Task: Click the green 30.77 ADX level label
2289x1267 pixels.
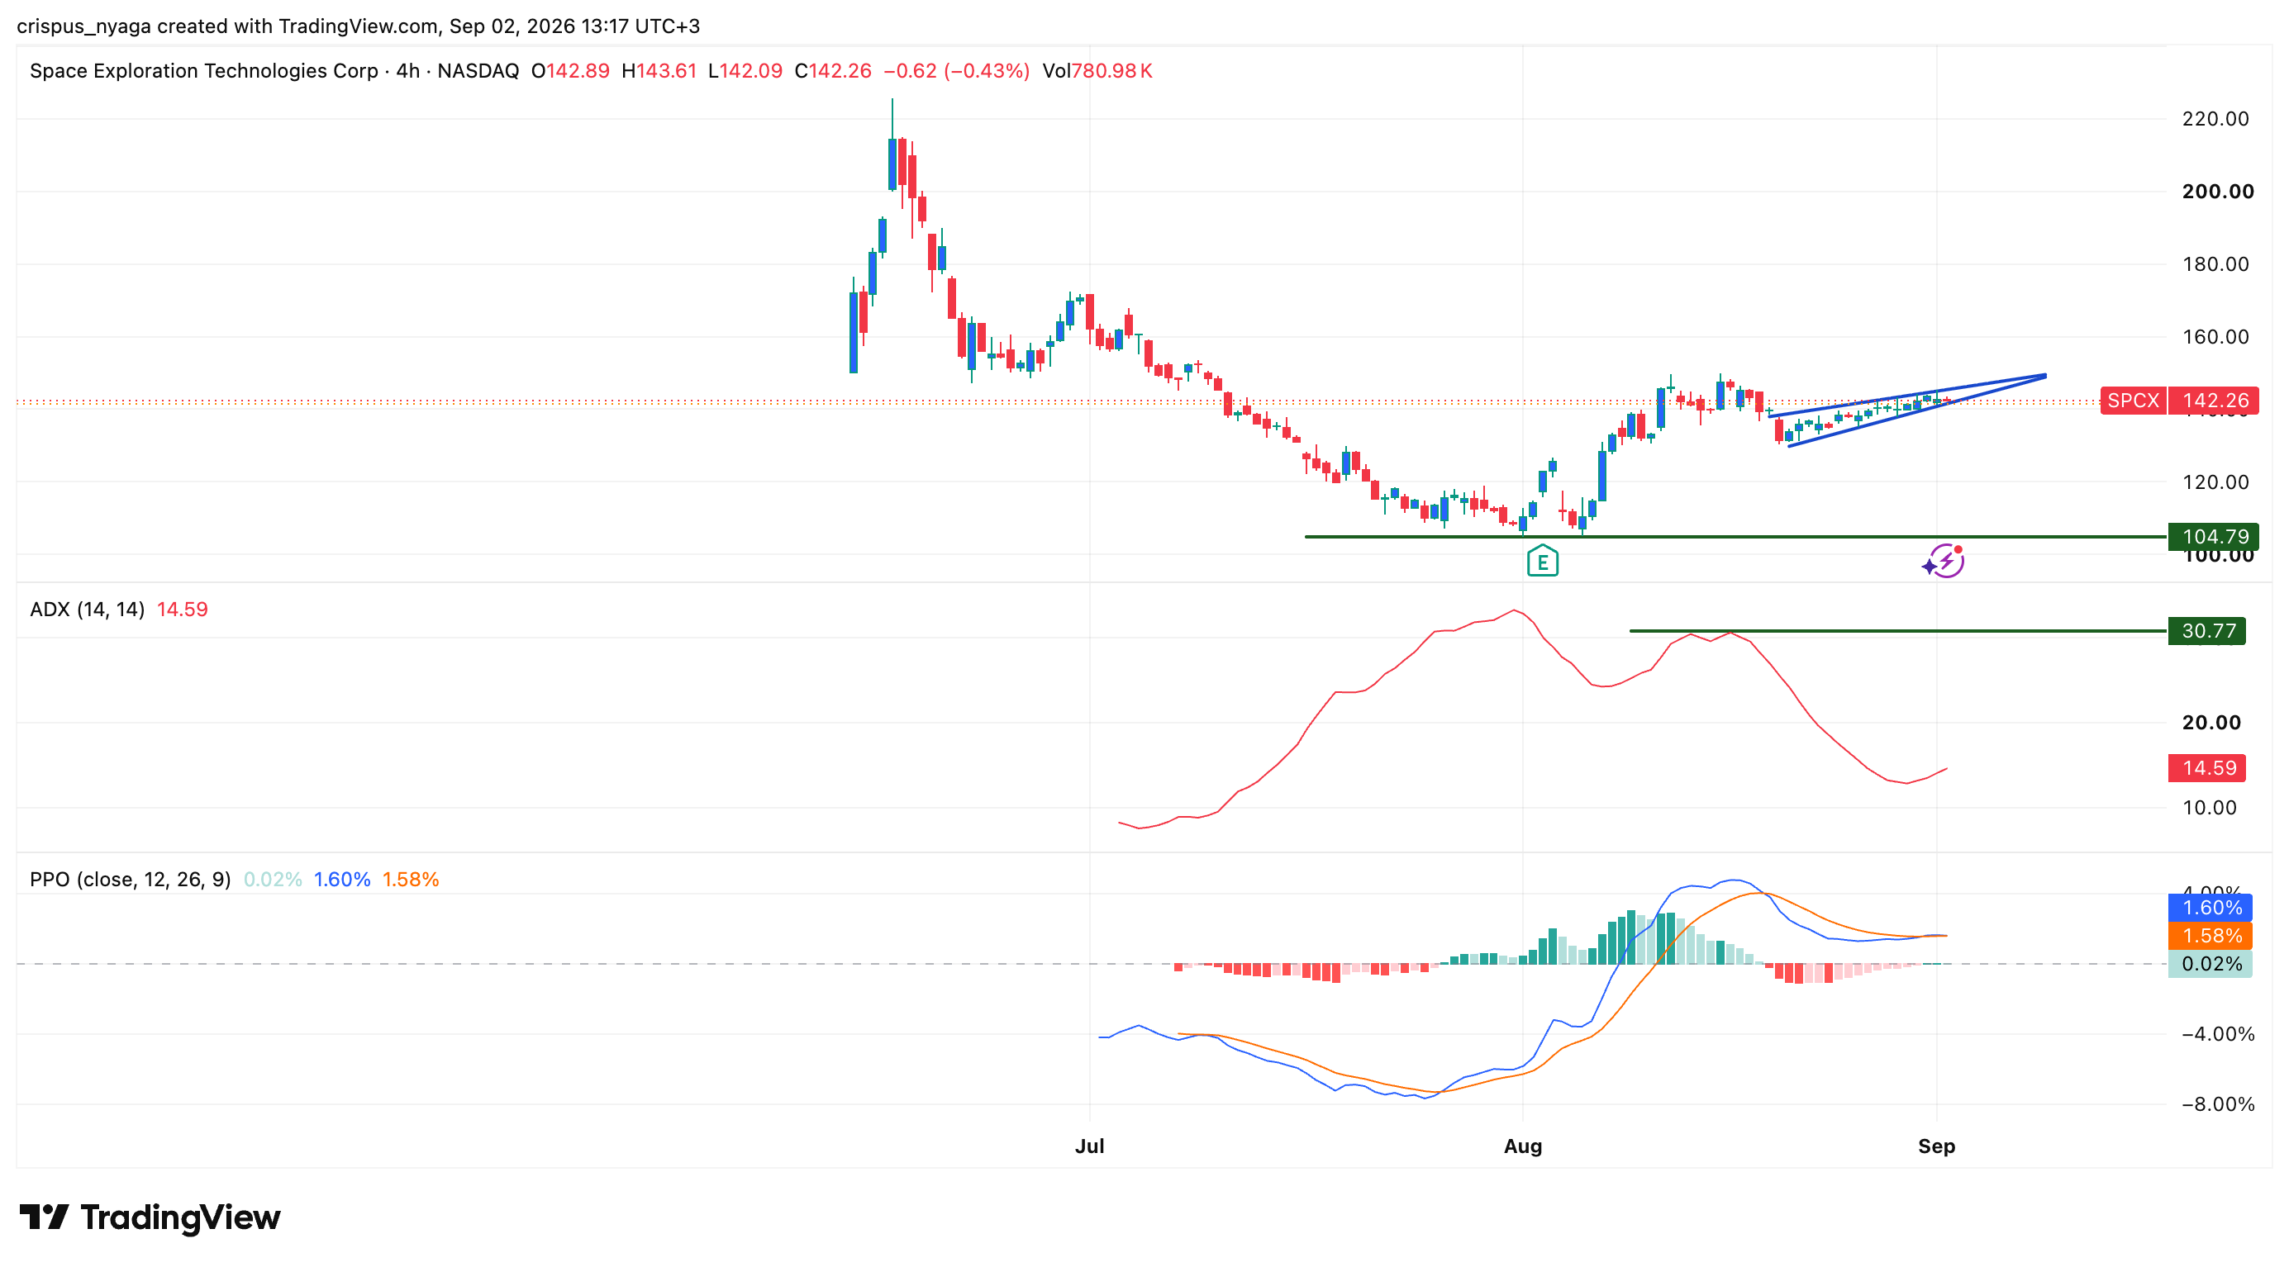Action: pyautogui.click(x=2206, y=630)
